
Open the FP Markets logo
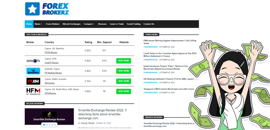[33, 71]
